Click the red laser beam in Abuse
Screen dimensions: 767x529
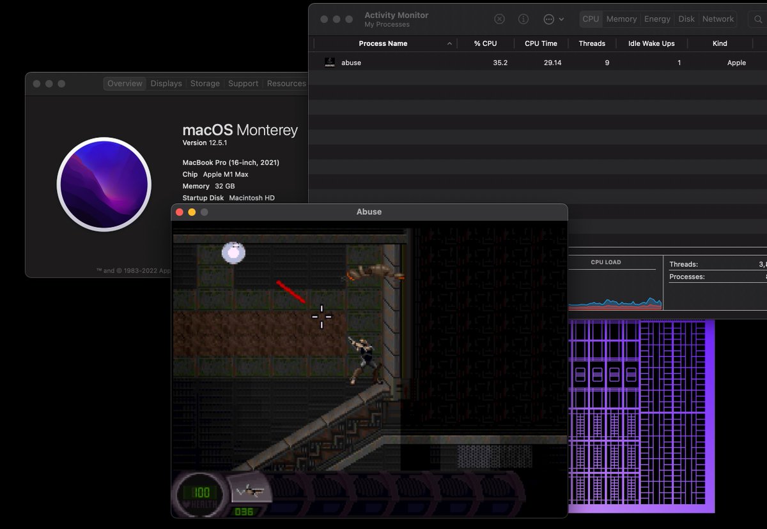pos(291,292)
